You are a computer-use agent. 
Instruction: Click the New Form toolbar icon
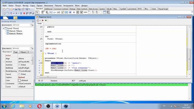pos(8,9)
